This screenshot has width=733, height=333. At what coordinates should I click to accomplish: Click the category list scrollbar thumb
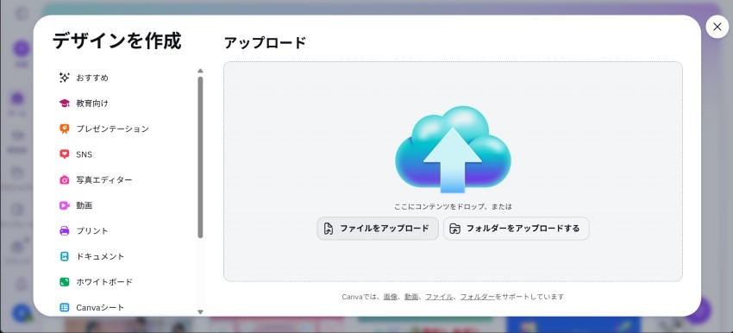pos(201,158)
